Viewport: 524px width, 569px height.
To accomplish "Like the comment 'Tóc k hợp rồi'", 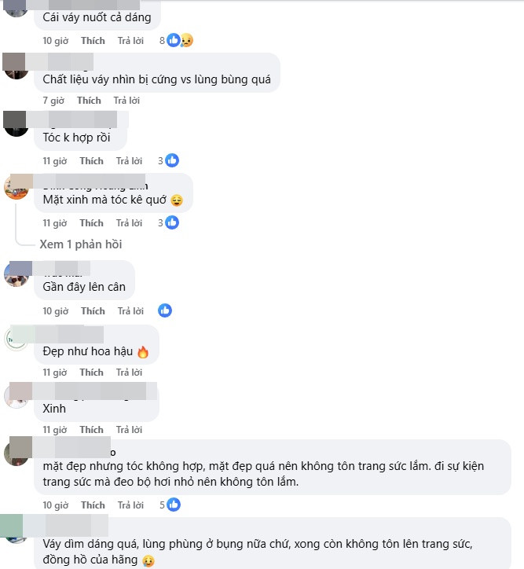I will coord(91,161).
